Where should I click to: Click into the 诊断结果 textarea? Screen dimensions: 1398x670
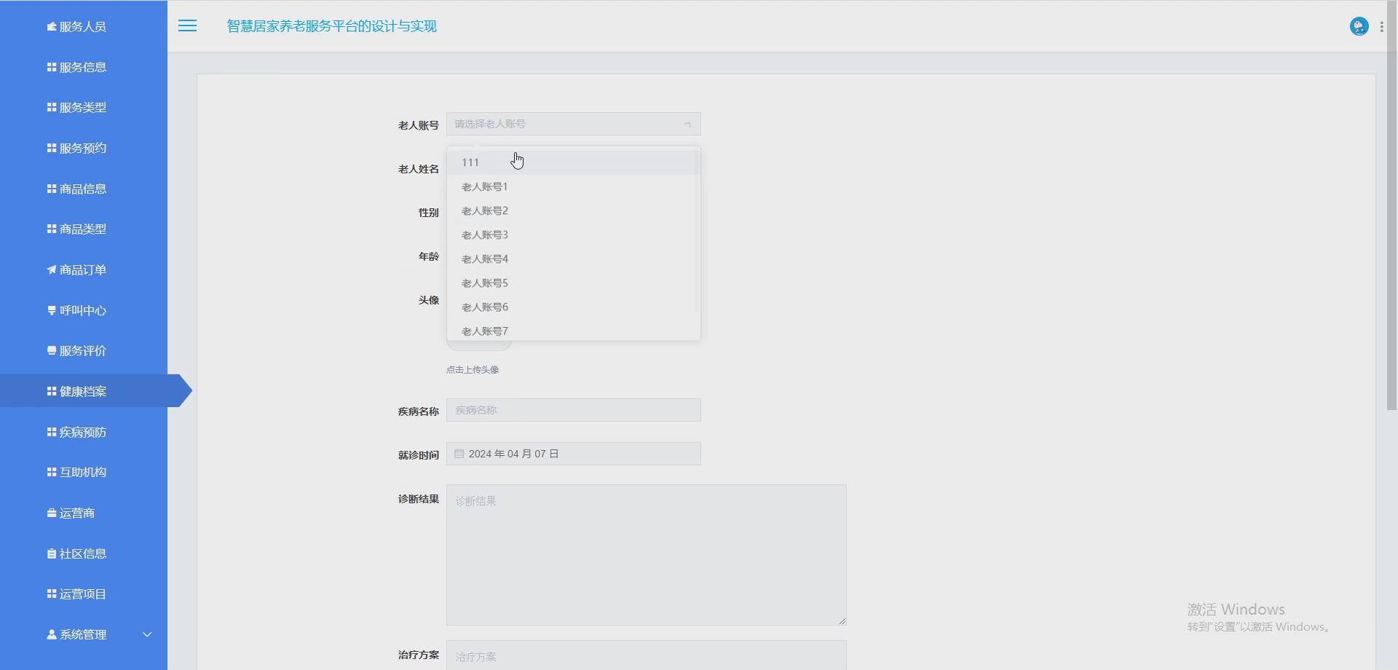click(647, 555)
